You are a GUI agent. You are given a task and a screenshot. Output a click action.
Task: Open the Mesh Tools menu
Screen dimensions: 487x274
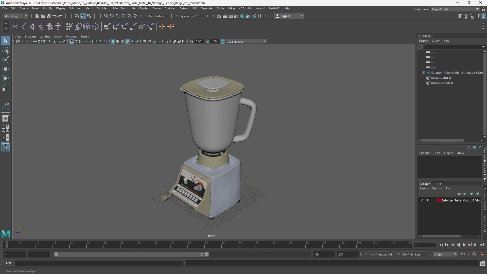tap(120, 8)
